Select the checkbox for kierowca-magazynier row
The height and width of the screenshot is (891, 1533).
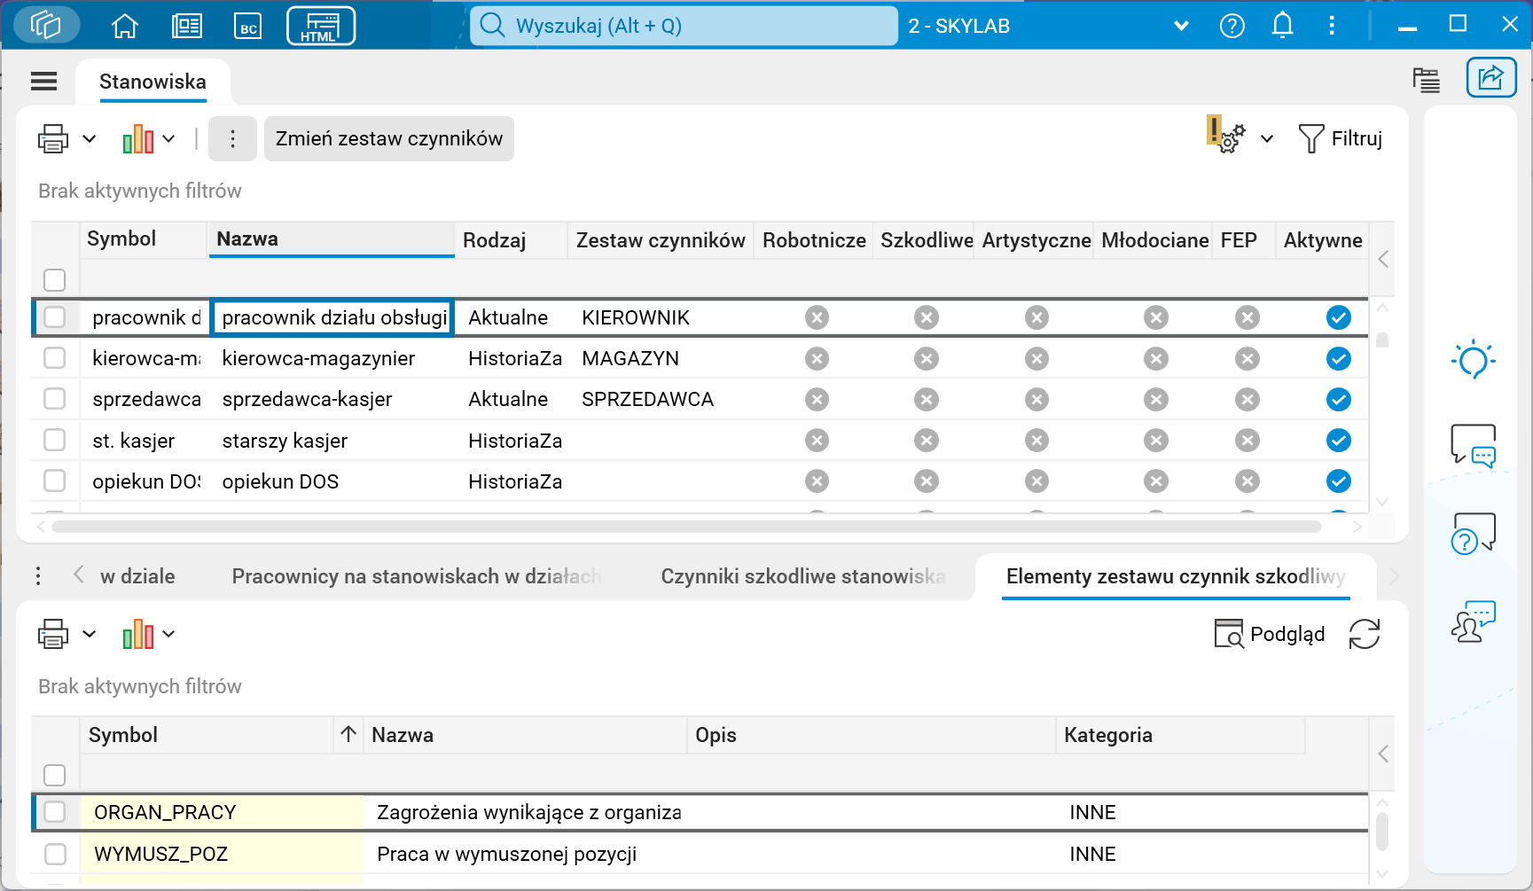[x=55, y=358]
